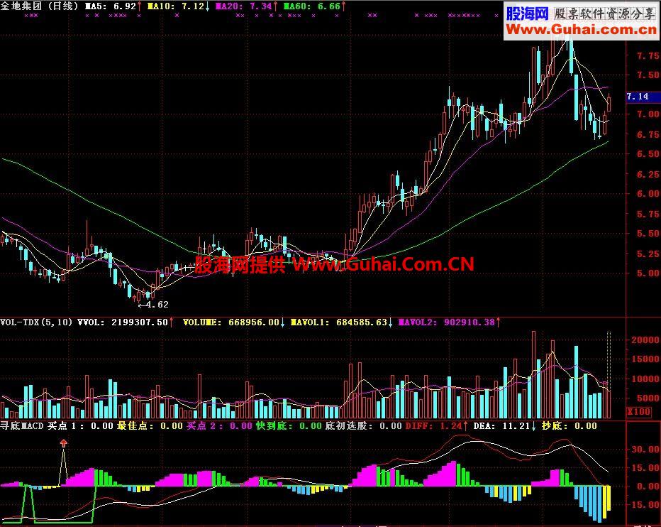
Task: Click the 5.50 price axis label
Action: [648, 233]
